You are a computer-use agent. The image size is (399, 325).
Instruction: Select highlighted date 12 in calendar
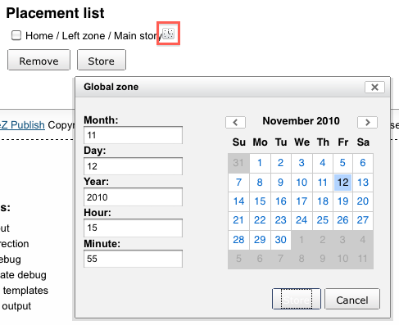[342, 183]
